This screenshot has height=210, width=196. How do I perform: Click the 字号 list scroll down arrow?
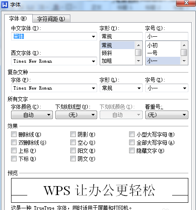184,61
